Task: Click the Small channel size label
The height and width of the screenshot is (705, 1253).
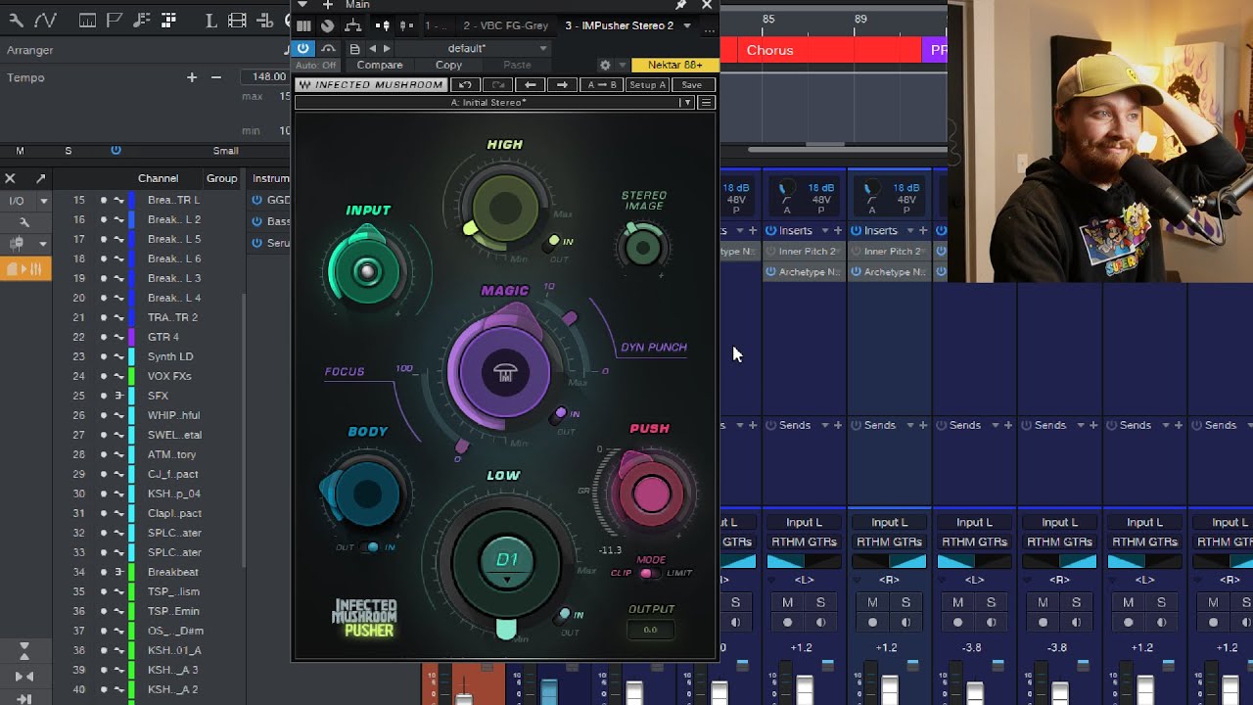Action: (226, 151)
